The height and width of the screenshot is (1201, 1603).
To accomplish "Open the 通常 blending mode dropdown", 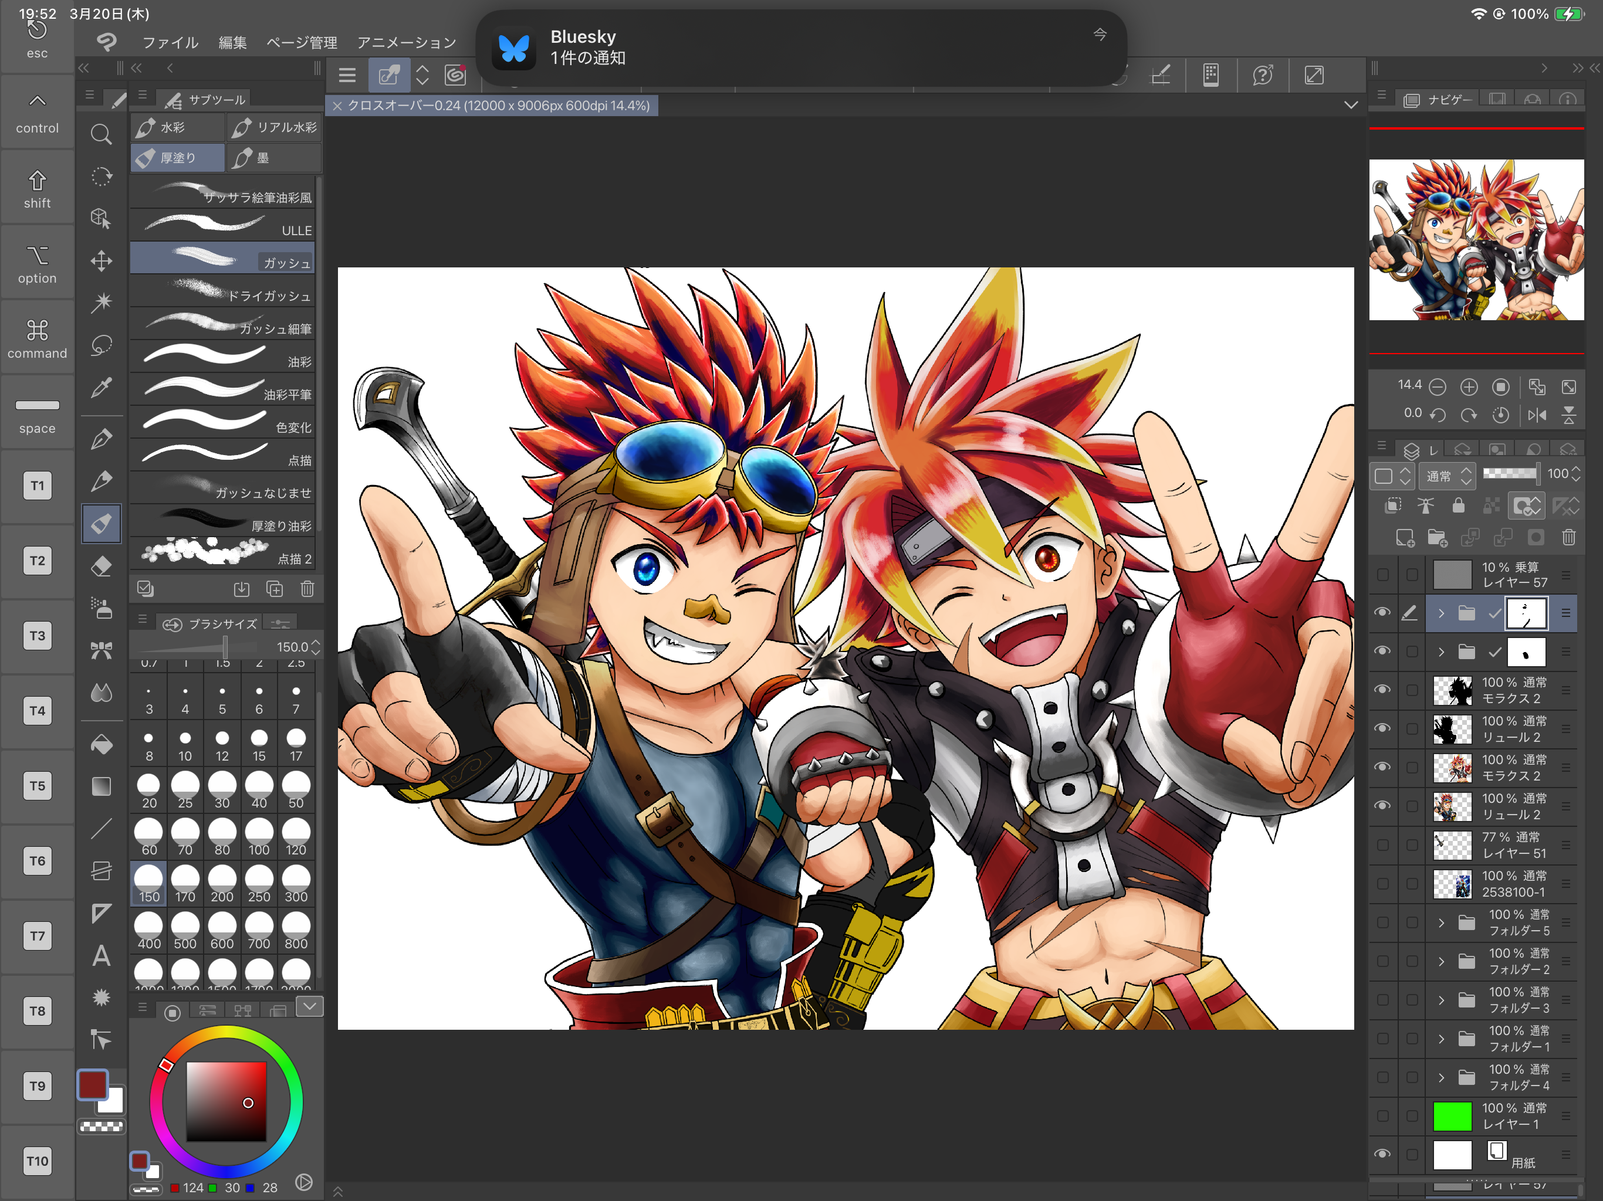I will (1446, 476).
